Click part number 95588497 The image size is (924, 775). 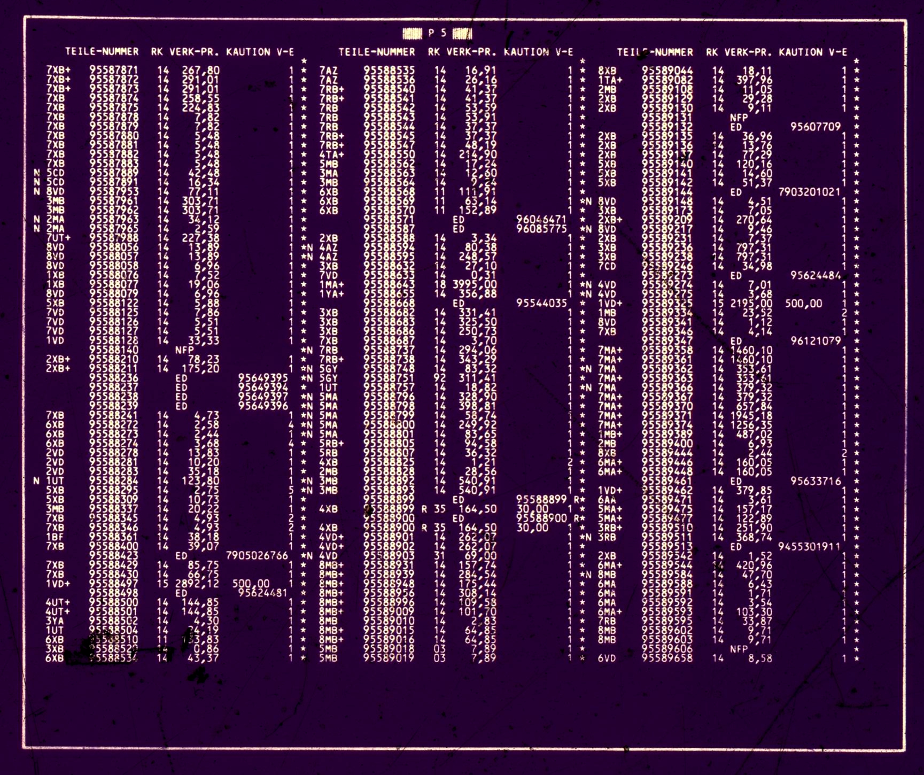tap(114, 584)
